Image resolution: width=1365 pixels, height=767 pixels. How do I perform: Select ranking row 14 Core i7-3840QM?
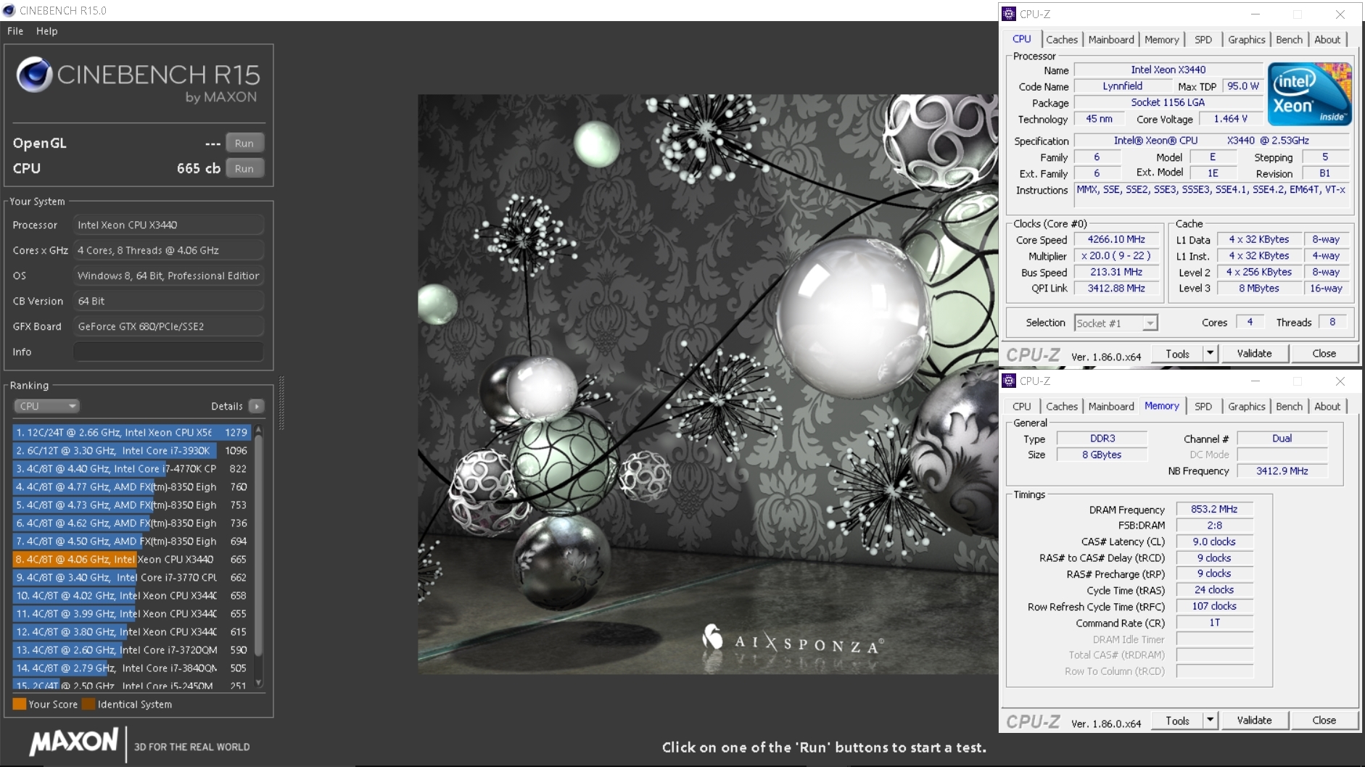pos(132,668)
